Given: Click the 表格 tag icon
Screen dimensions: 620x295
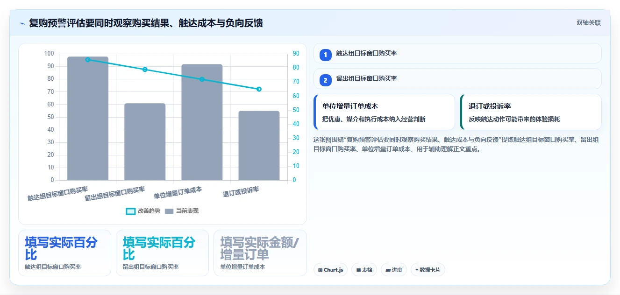Looking at the screenshot, I should coord(358,270).
